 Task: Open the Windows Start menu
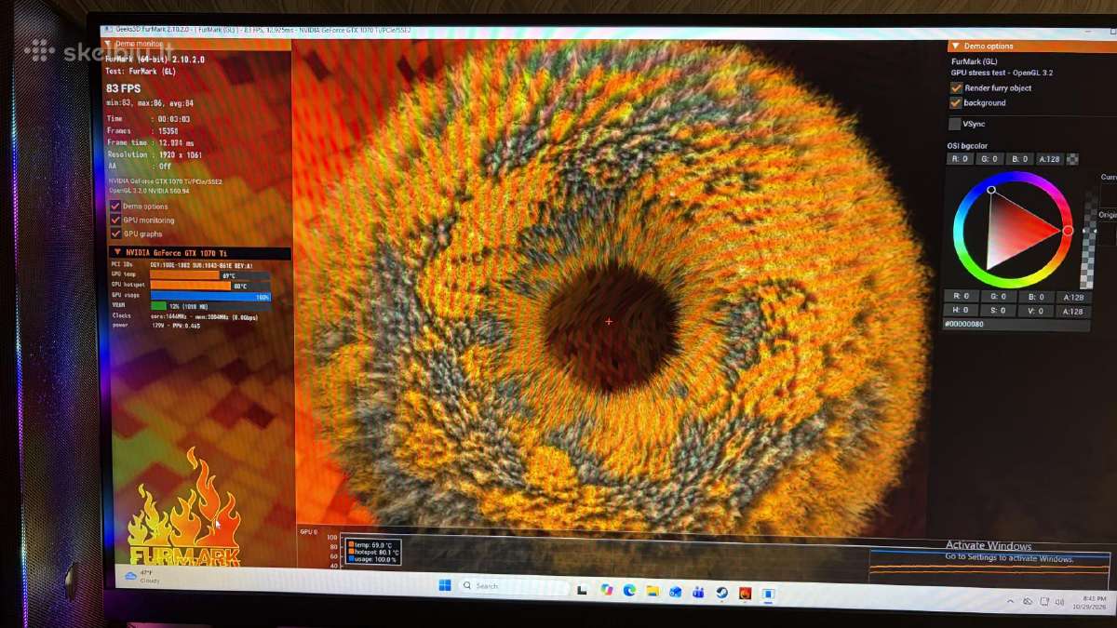[x=445, y=585]
